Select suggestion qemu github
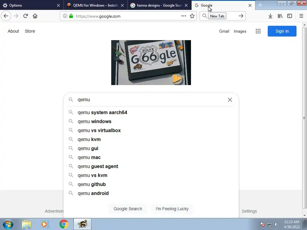The height and width of the screenshot is (230, 307). pyautogui.click(x=151, y=184)
